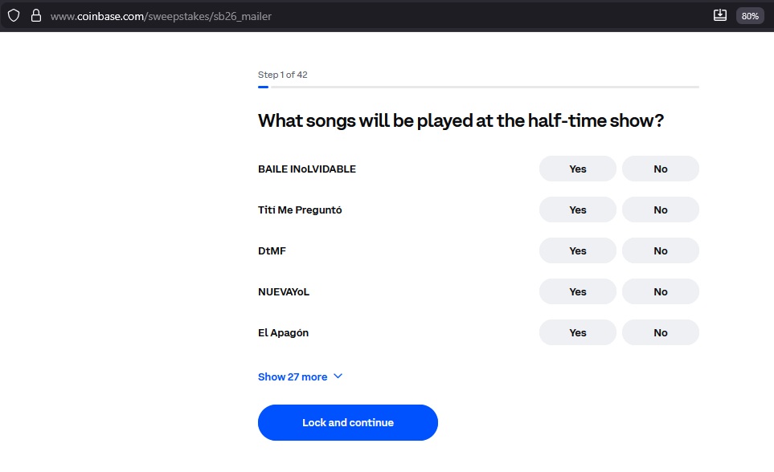Image resolution: width=774 pixels, height=472 pixels.
Task: Choose Yes for Tití Me Preguntó
Action: tap(577, 210)
